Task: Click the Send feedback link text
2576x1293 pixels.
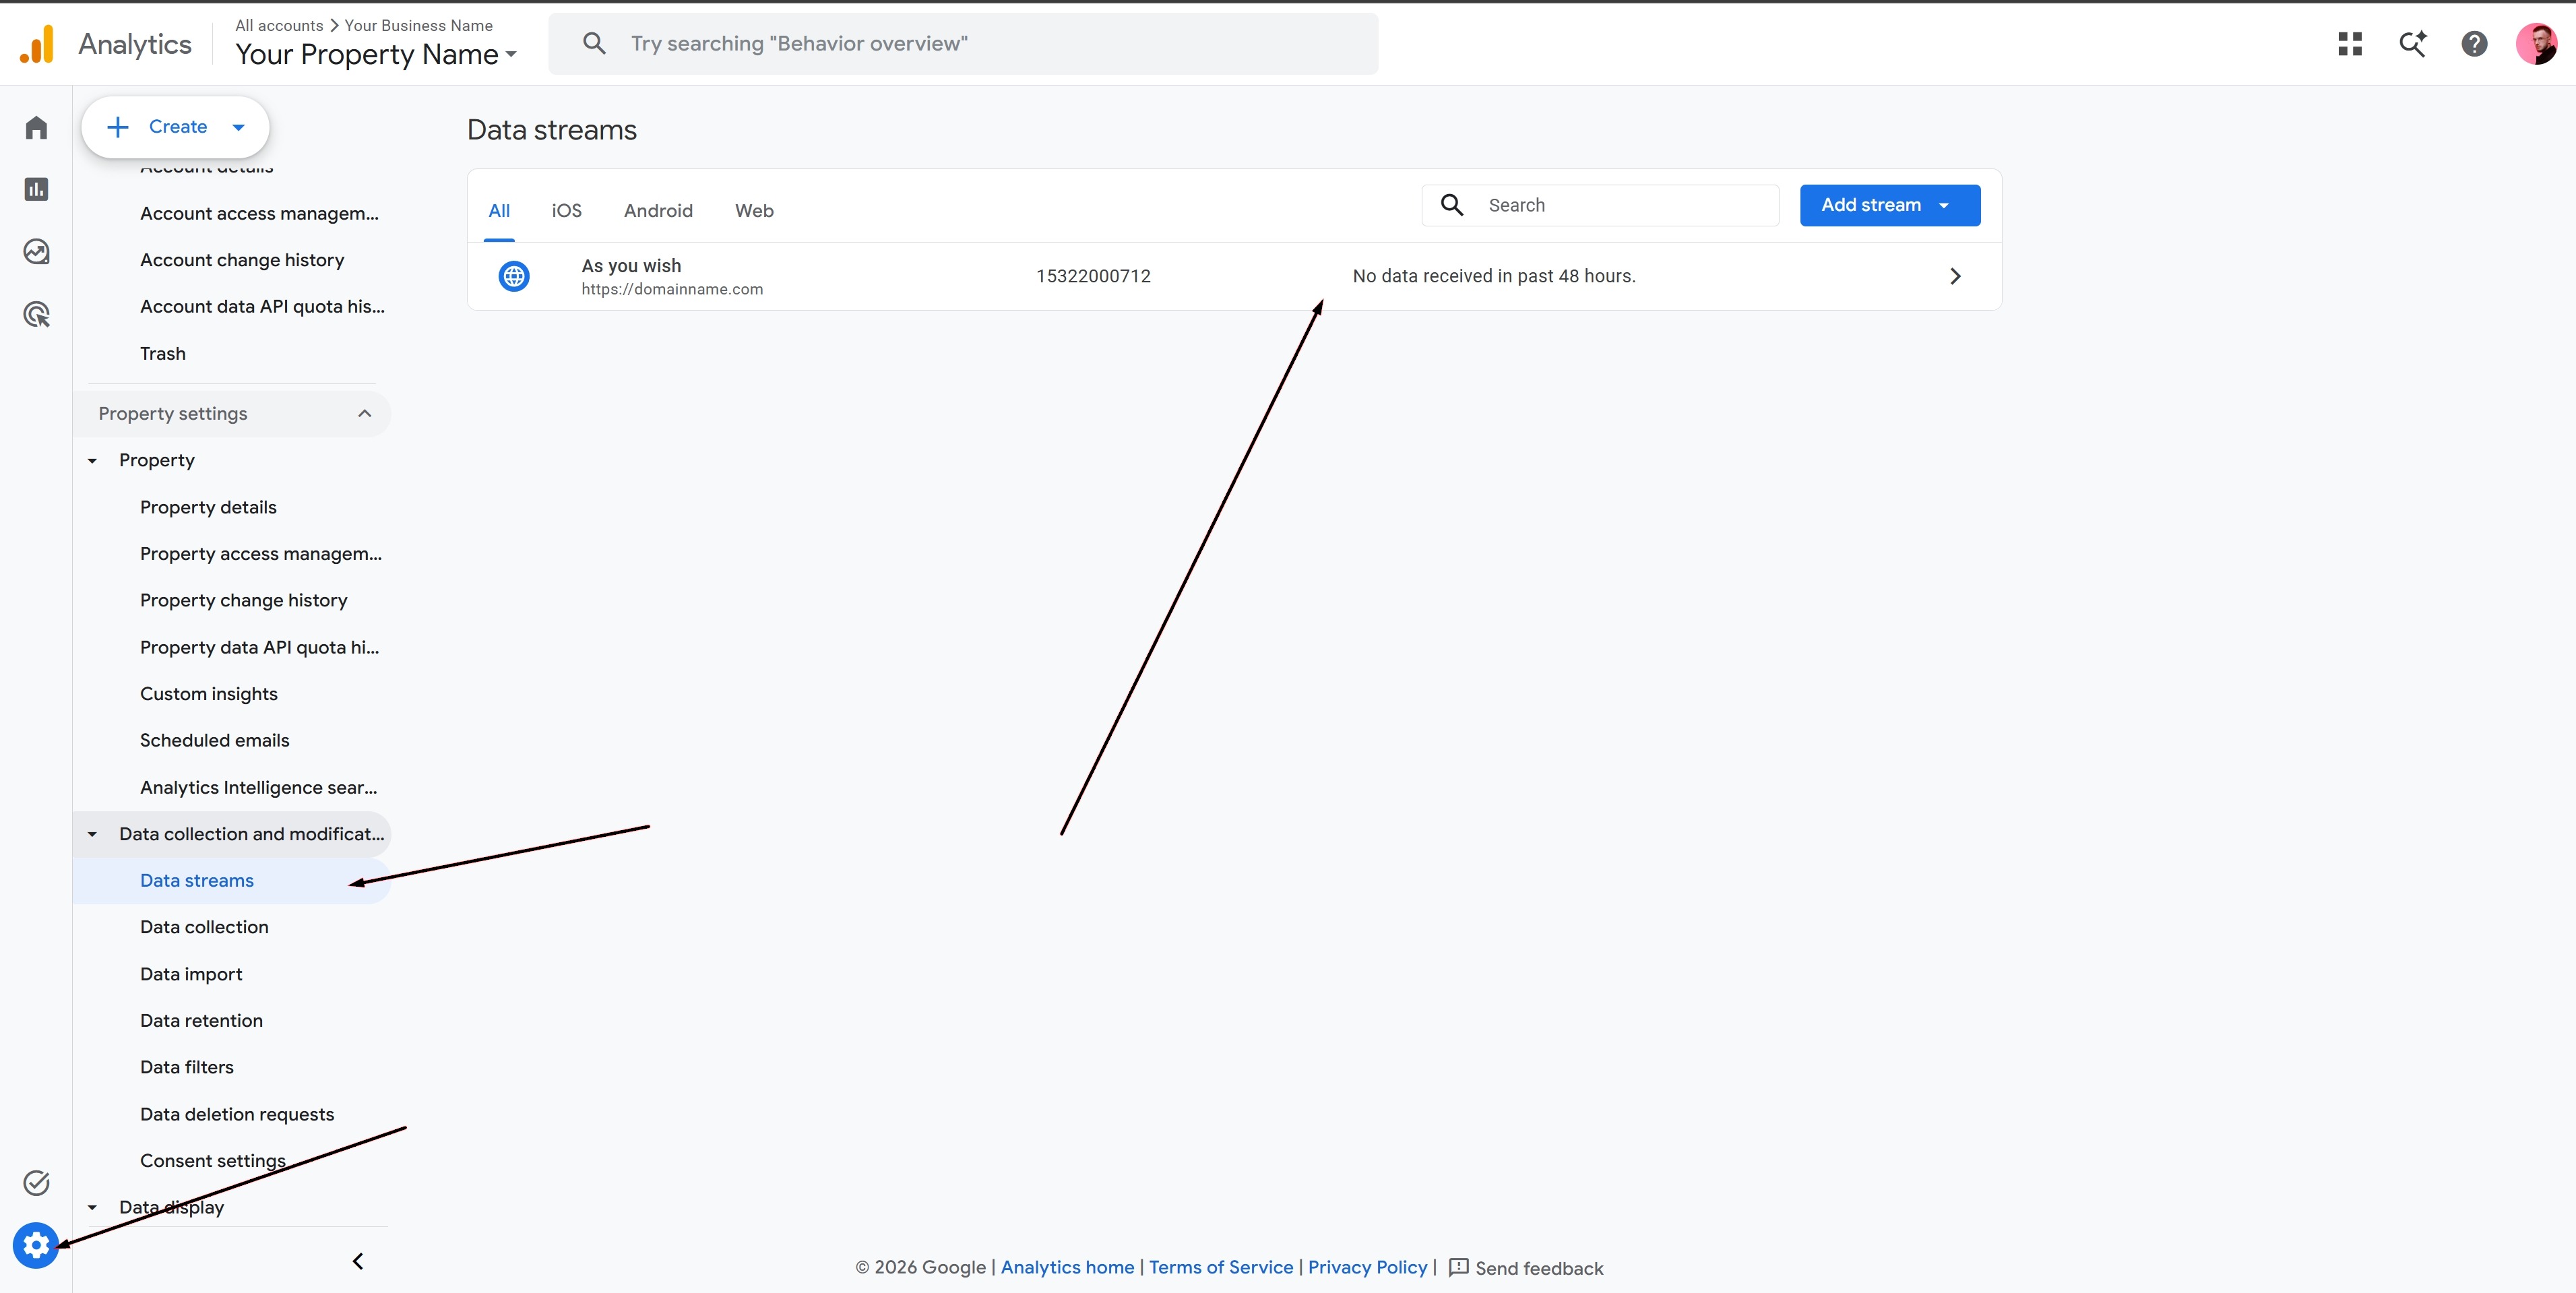Action: click(x=1539, y=1268)
